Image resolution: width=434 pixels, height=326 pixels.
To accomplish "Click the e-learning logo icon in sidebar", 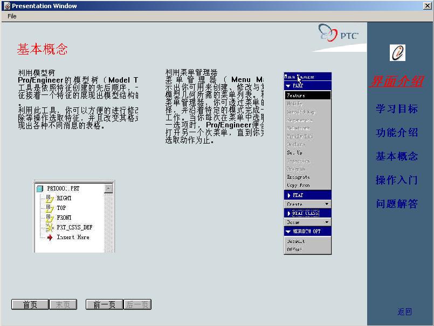I will click(x=397, y=53).
